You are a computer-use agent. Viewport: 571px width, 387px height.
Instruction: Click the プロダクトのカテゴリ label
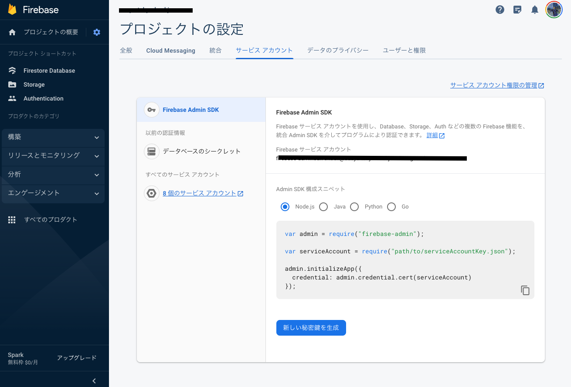(34, 116)
